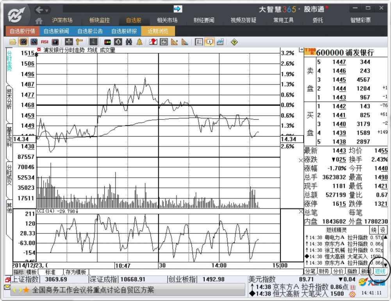Image resolution: width=391 pixels, height=301 pixels.
Task: Click the traffic light signal icon
Action: (107, 42)
